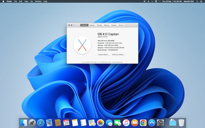Open Messages speech bubble icon

point(109,123)
